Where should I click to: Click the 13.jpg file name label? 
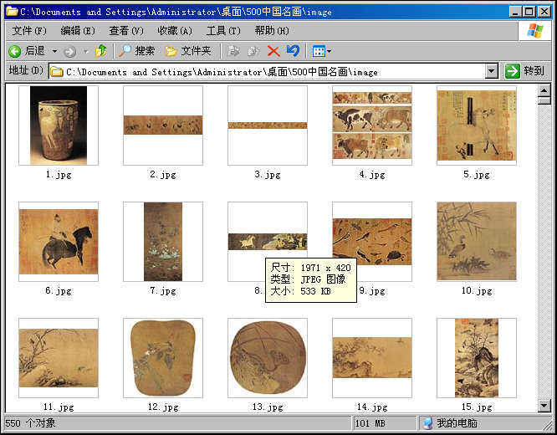click(268, 407)
